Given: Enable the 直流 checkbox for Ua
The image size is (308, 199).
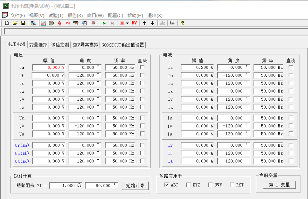Looking at the screenshot, I should (142, 67).
